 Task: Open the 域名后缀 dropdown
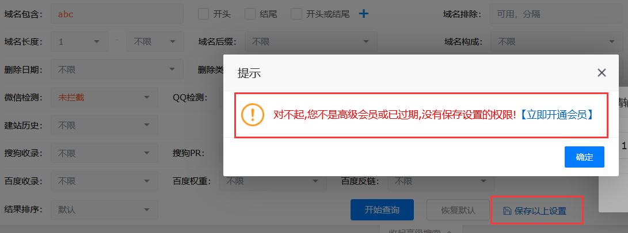coord(311,41)
